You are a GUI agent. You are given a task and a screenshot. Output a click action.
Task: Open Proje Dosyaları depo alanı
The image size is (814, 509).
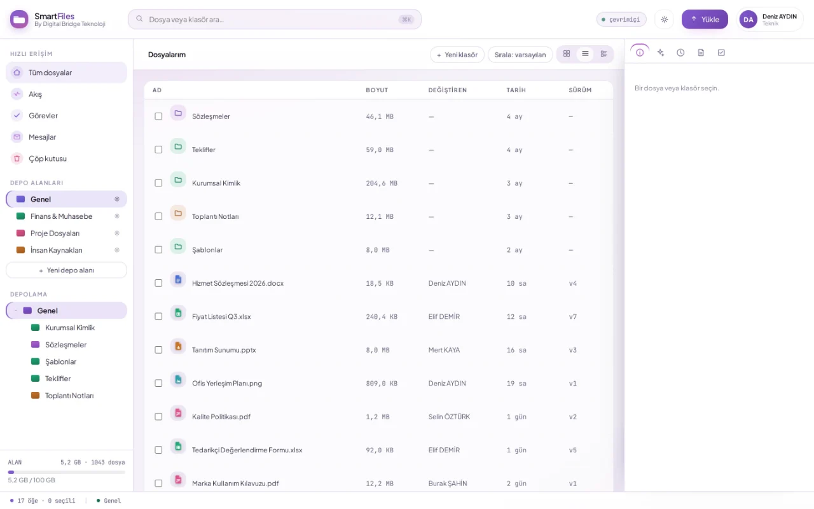[x=66, y=233]
